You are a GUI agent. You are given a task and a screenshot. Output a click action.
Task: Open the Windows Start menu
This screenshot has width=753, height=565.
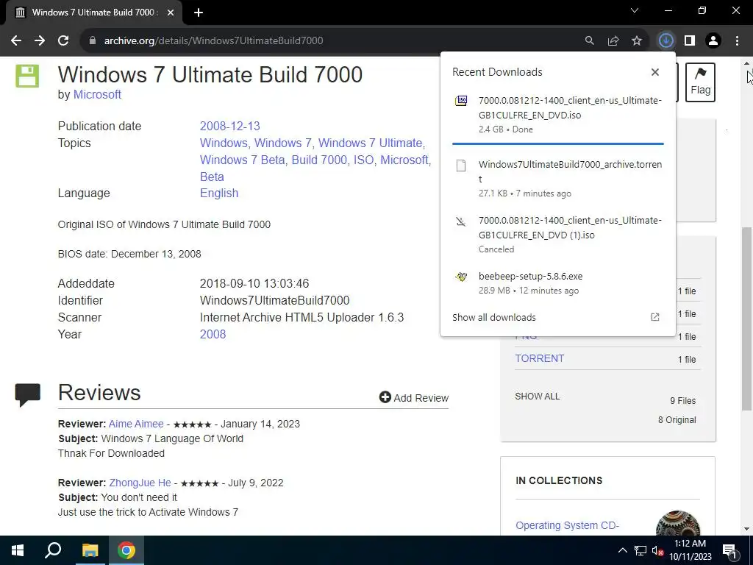point(18,550)
